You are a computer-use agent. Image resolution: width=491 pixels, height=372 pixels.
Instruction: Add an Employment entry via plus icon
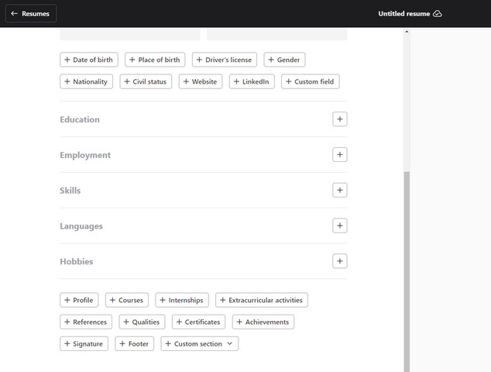(x=339, y=155)
